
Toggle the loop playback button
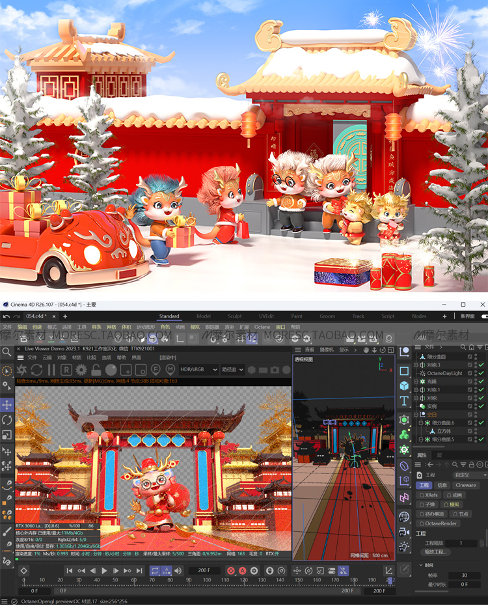click(x=155, y=571)
